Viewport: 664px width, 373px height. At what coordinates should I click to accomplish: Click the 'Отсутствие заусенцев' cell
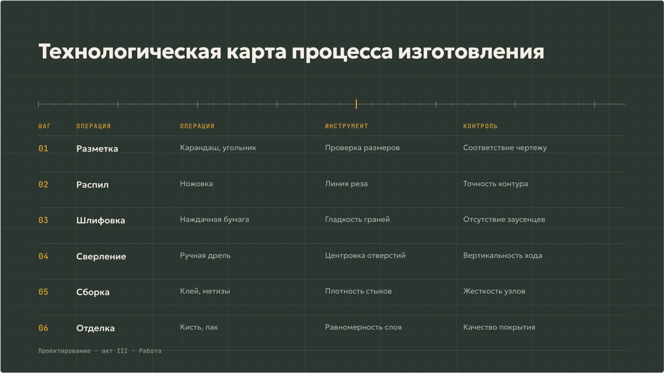coord(504,219)
